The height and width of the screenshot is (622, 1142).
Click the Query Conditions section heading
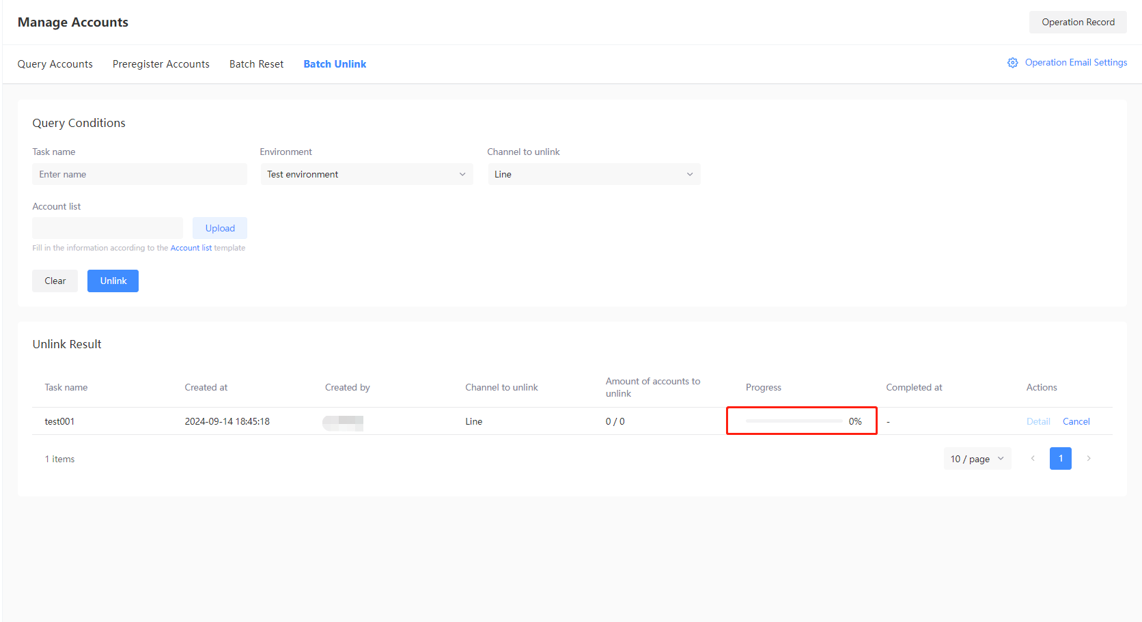point(79,123)
